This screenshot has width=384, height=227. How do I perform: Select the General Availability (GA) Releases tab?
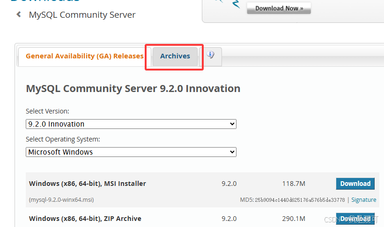pos(84,57)
